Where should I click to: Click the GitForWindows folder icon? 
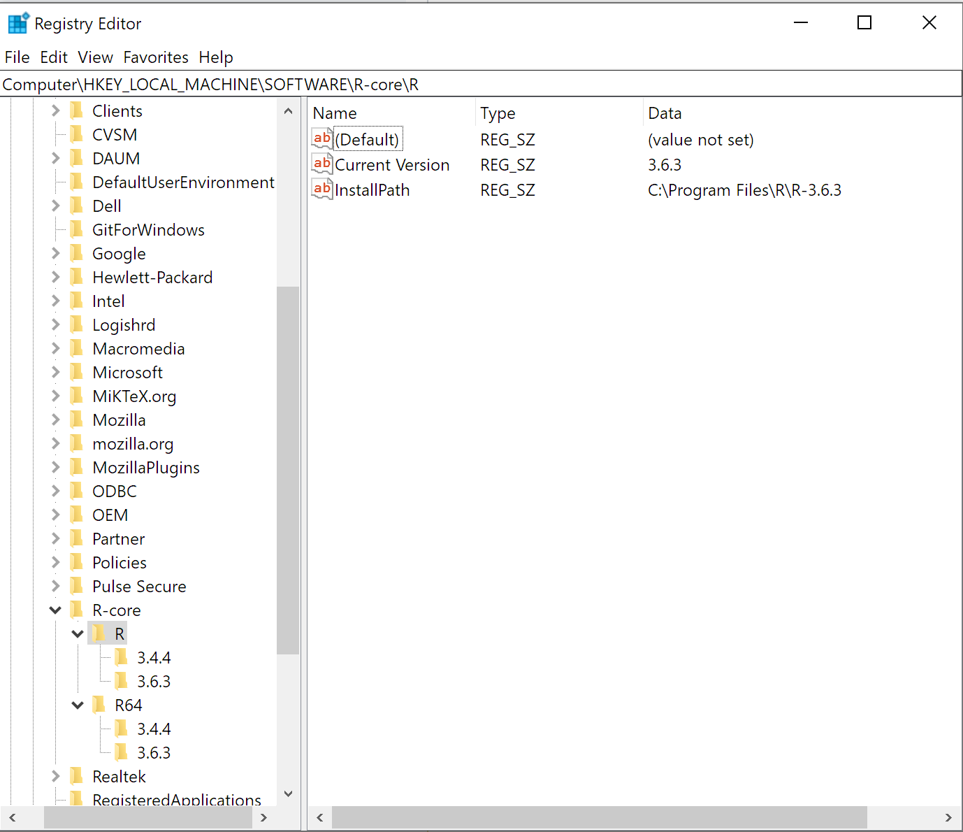[77, 229]
